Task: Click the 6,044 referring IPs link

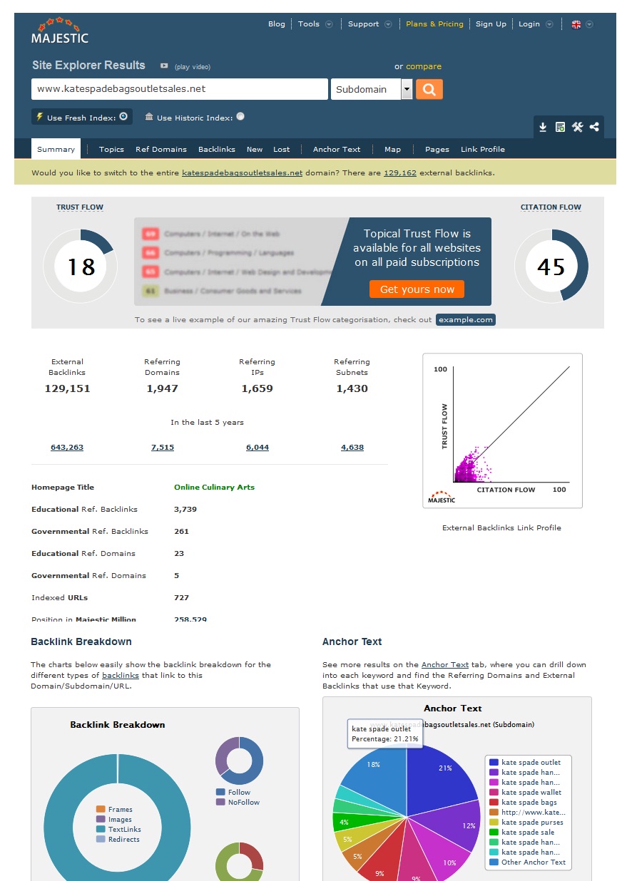Action: (x=258, y=448)
